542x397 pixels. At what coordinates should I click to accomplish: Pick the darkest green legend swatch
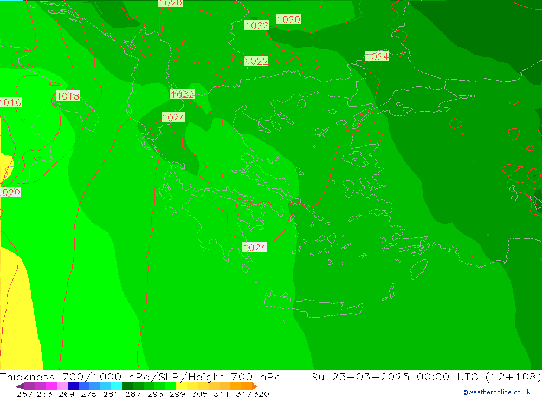click(x=127, y=386)
